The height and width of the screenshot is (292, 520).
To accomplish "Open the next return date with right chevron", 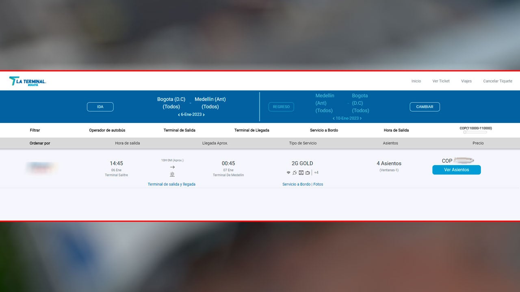I will point(360,118).
